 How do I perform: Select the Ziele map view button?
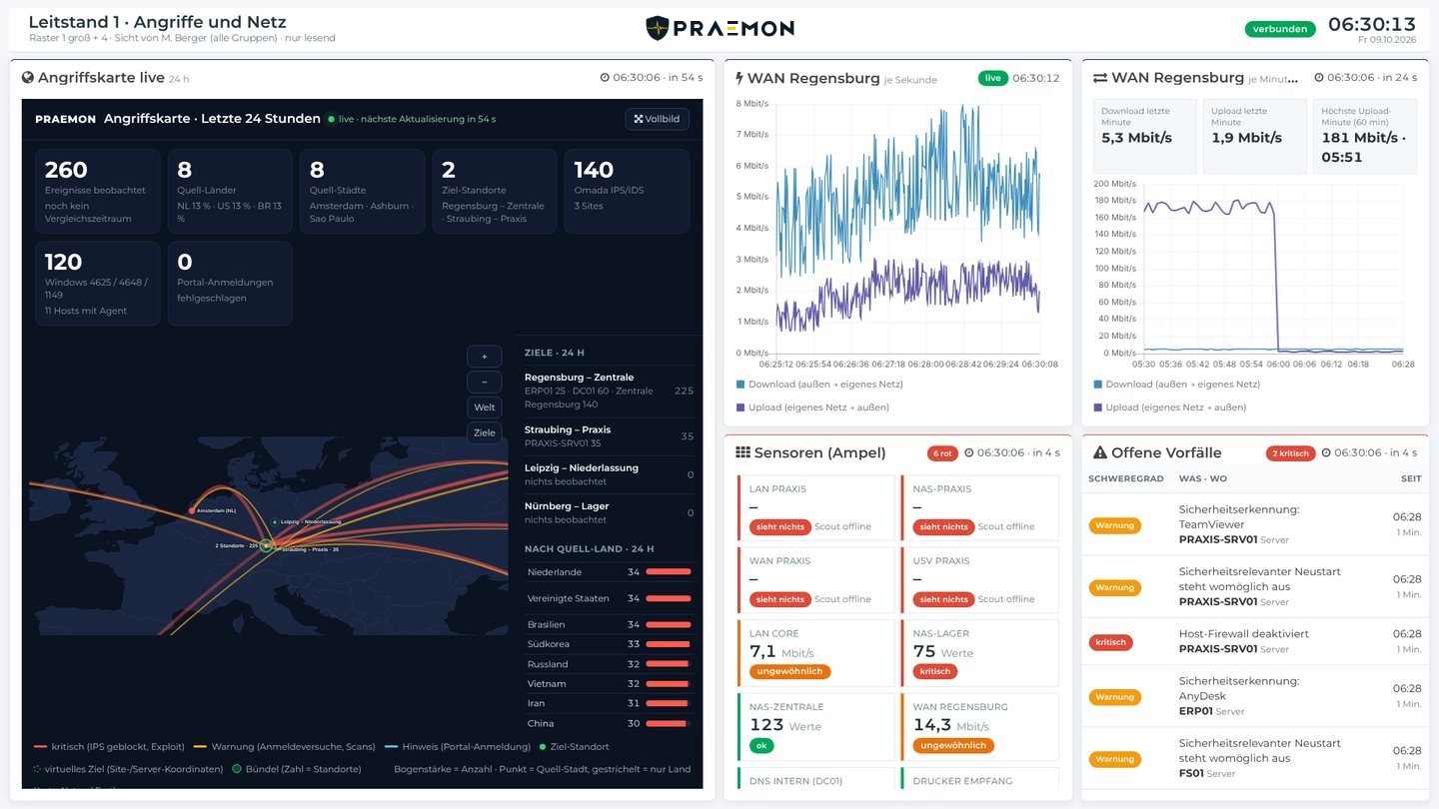pyautogui.click(x=485, y=432)
